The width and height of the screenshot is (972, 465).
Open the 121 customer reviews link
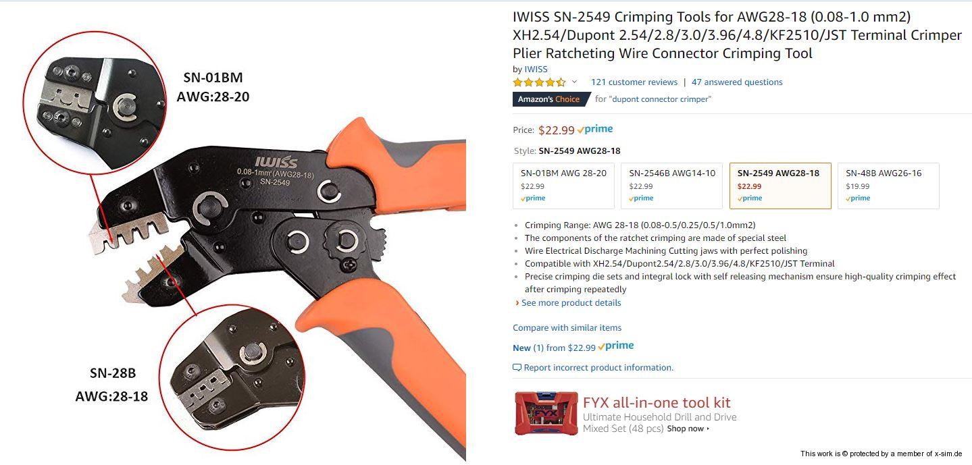click(x=634, y=82)
